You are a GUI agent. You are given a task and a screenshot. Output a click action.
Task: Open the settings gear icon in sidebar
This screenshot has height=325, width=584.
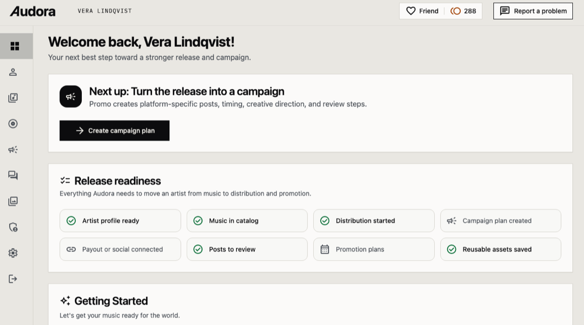coord(13,253)
